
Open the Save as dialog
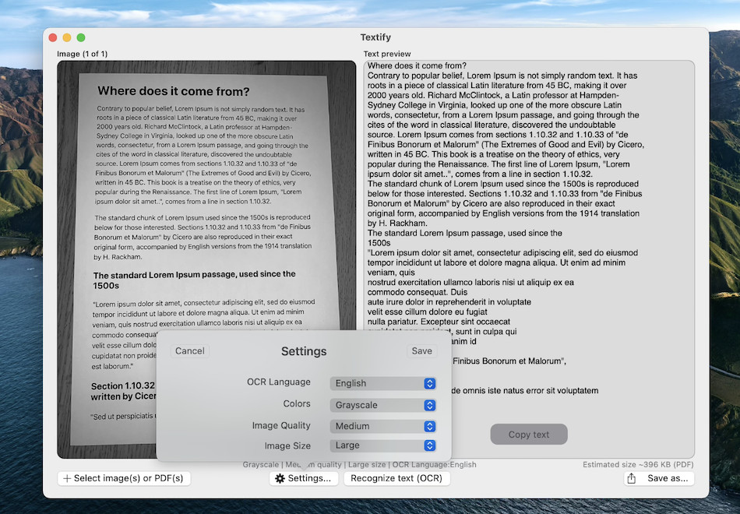pyautogui.click(x=659, y=478)
